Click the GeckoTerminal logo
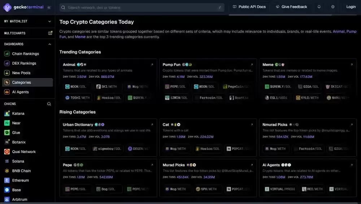Image resolution: width=361 pixels, height=204 pixels. 23,7
